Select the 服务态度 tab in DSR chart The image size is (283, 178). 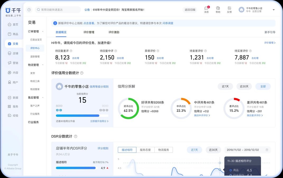coord(145,150)
